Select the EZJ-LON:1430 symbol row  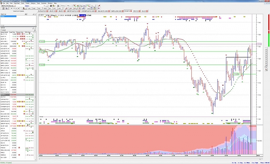pos(17,114)
